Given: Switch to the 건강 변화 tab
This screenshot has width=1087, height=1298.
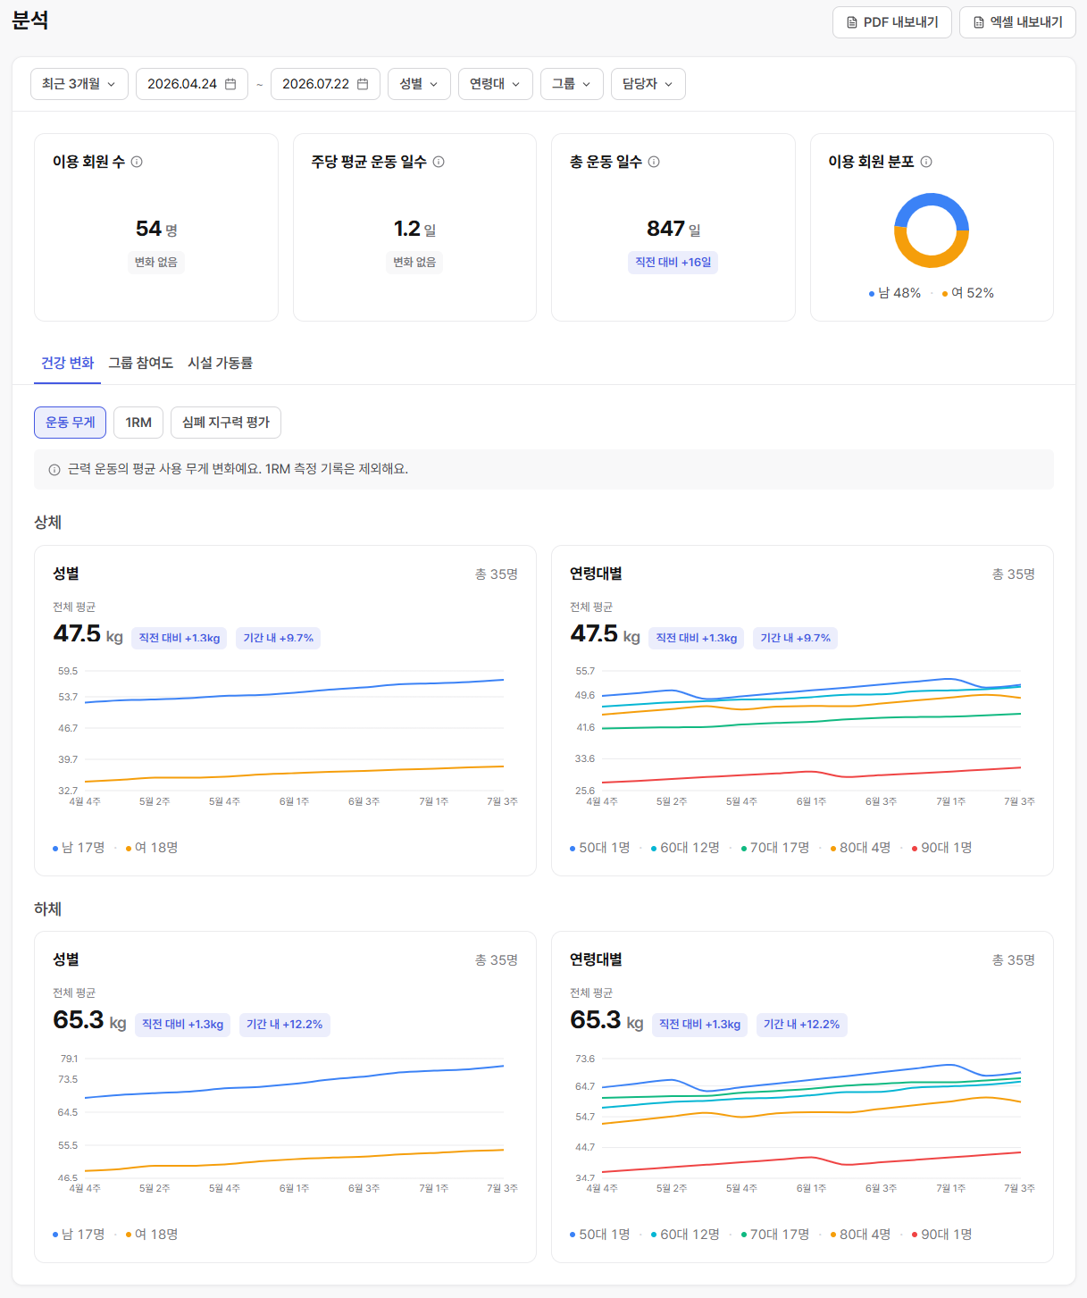Looking at the screenshot, I should pyautogui.click(x=67, y=363).
